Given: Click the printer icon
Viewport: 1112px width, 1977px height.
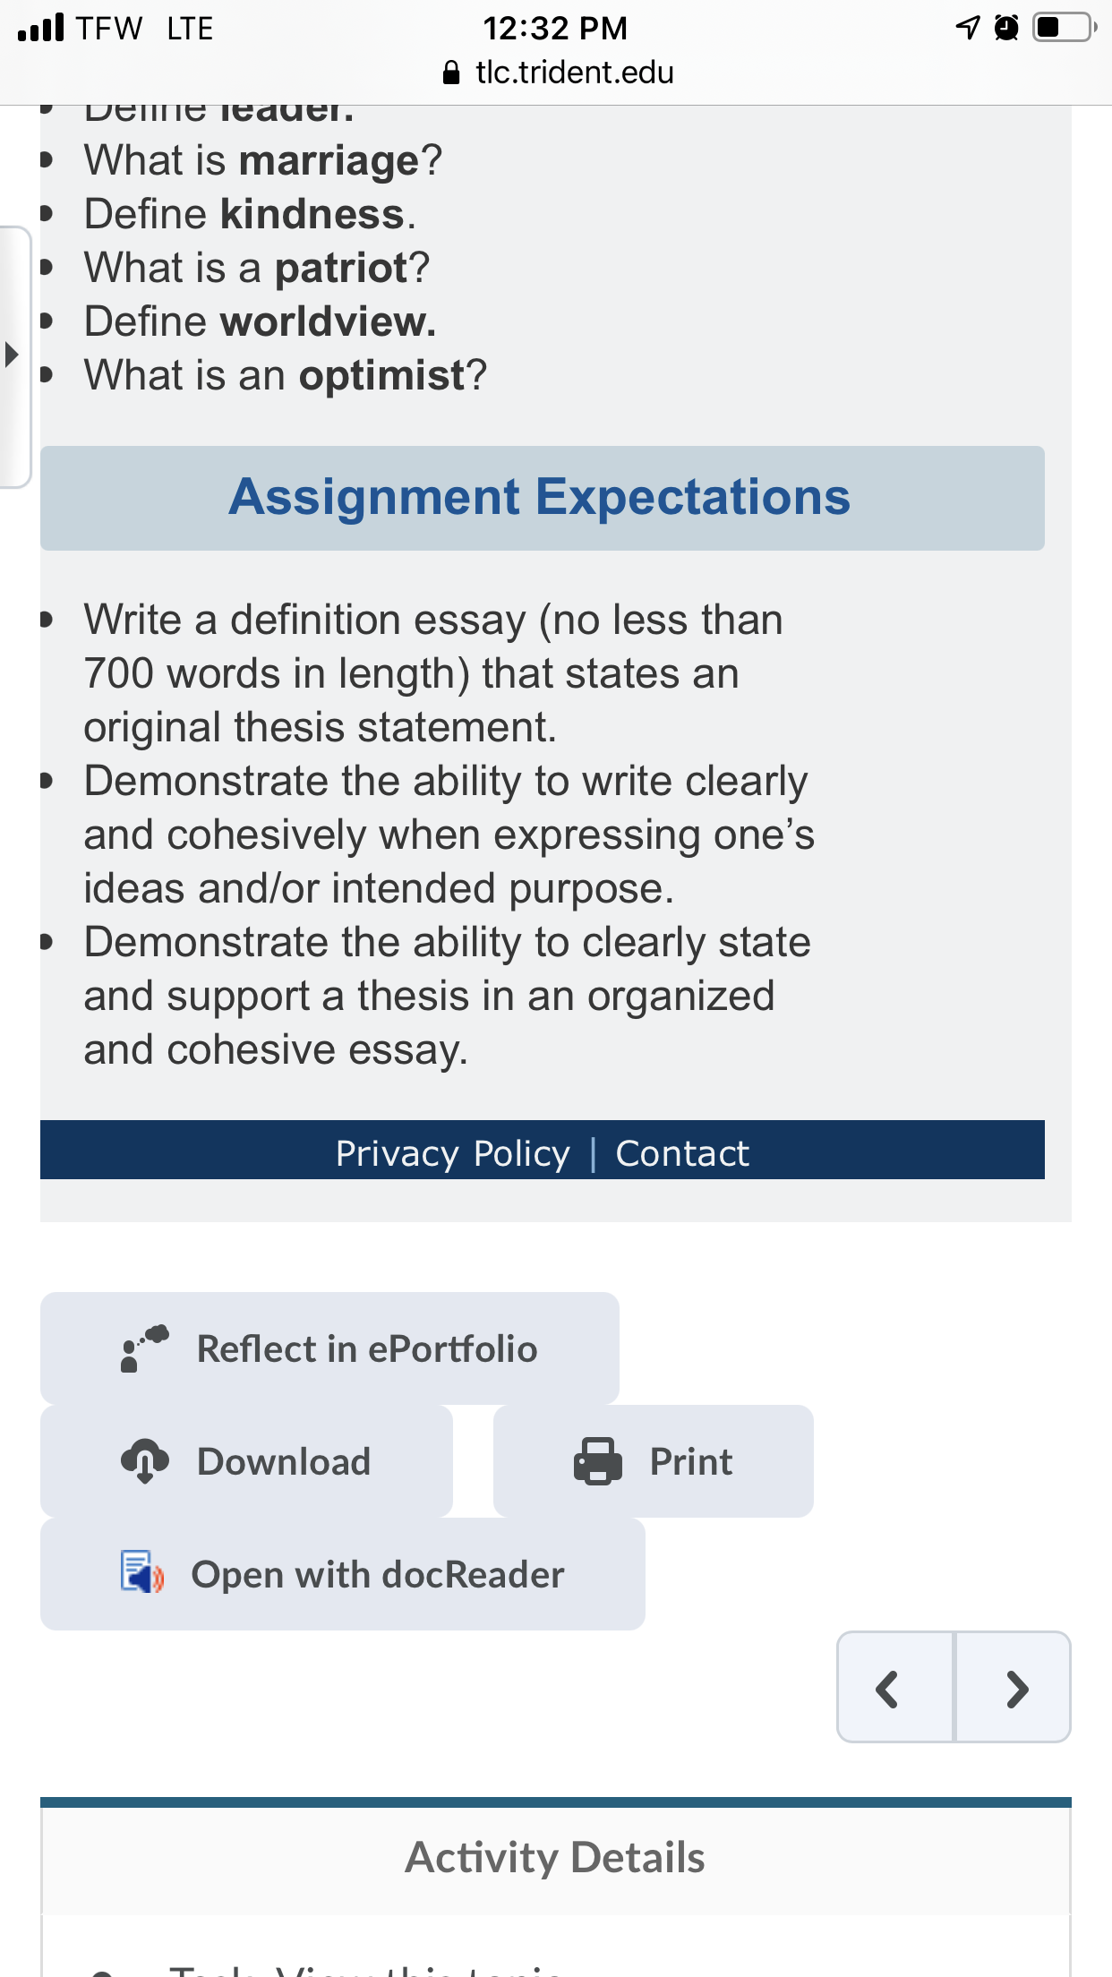Looking at the screenshot, I should coord(597,1461).
